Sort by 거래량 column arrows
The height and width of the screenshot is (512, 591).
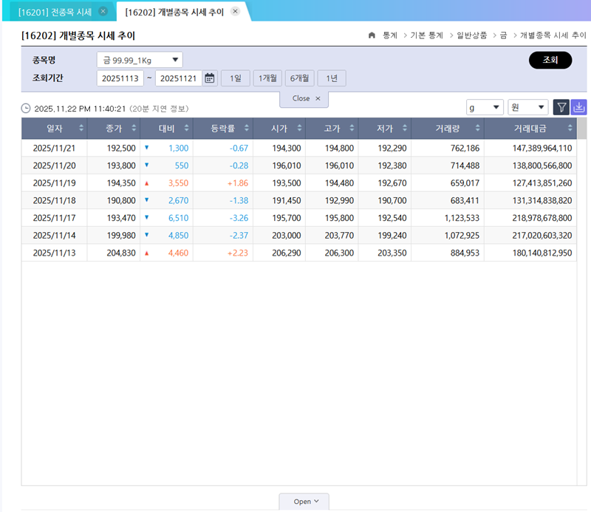point(477,129)
